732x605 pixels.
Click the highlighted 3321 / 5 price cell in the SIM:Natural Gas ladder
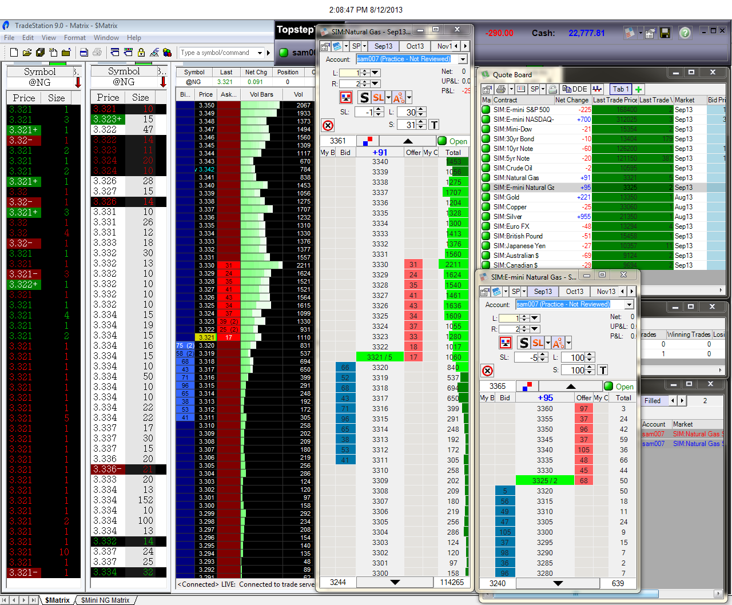[x=380, y=357]
